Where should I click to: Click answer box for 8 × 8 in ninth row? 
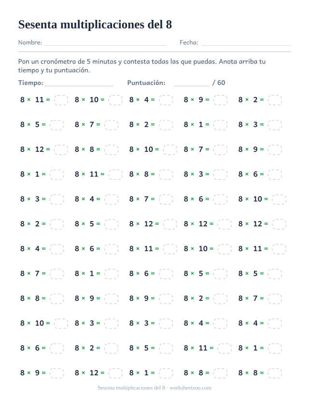pos(56,299)
